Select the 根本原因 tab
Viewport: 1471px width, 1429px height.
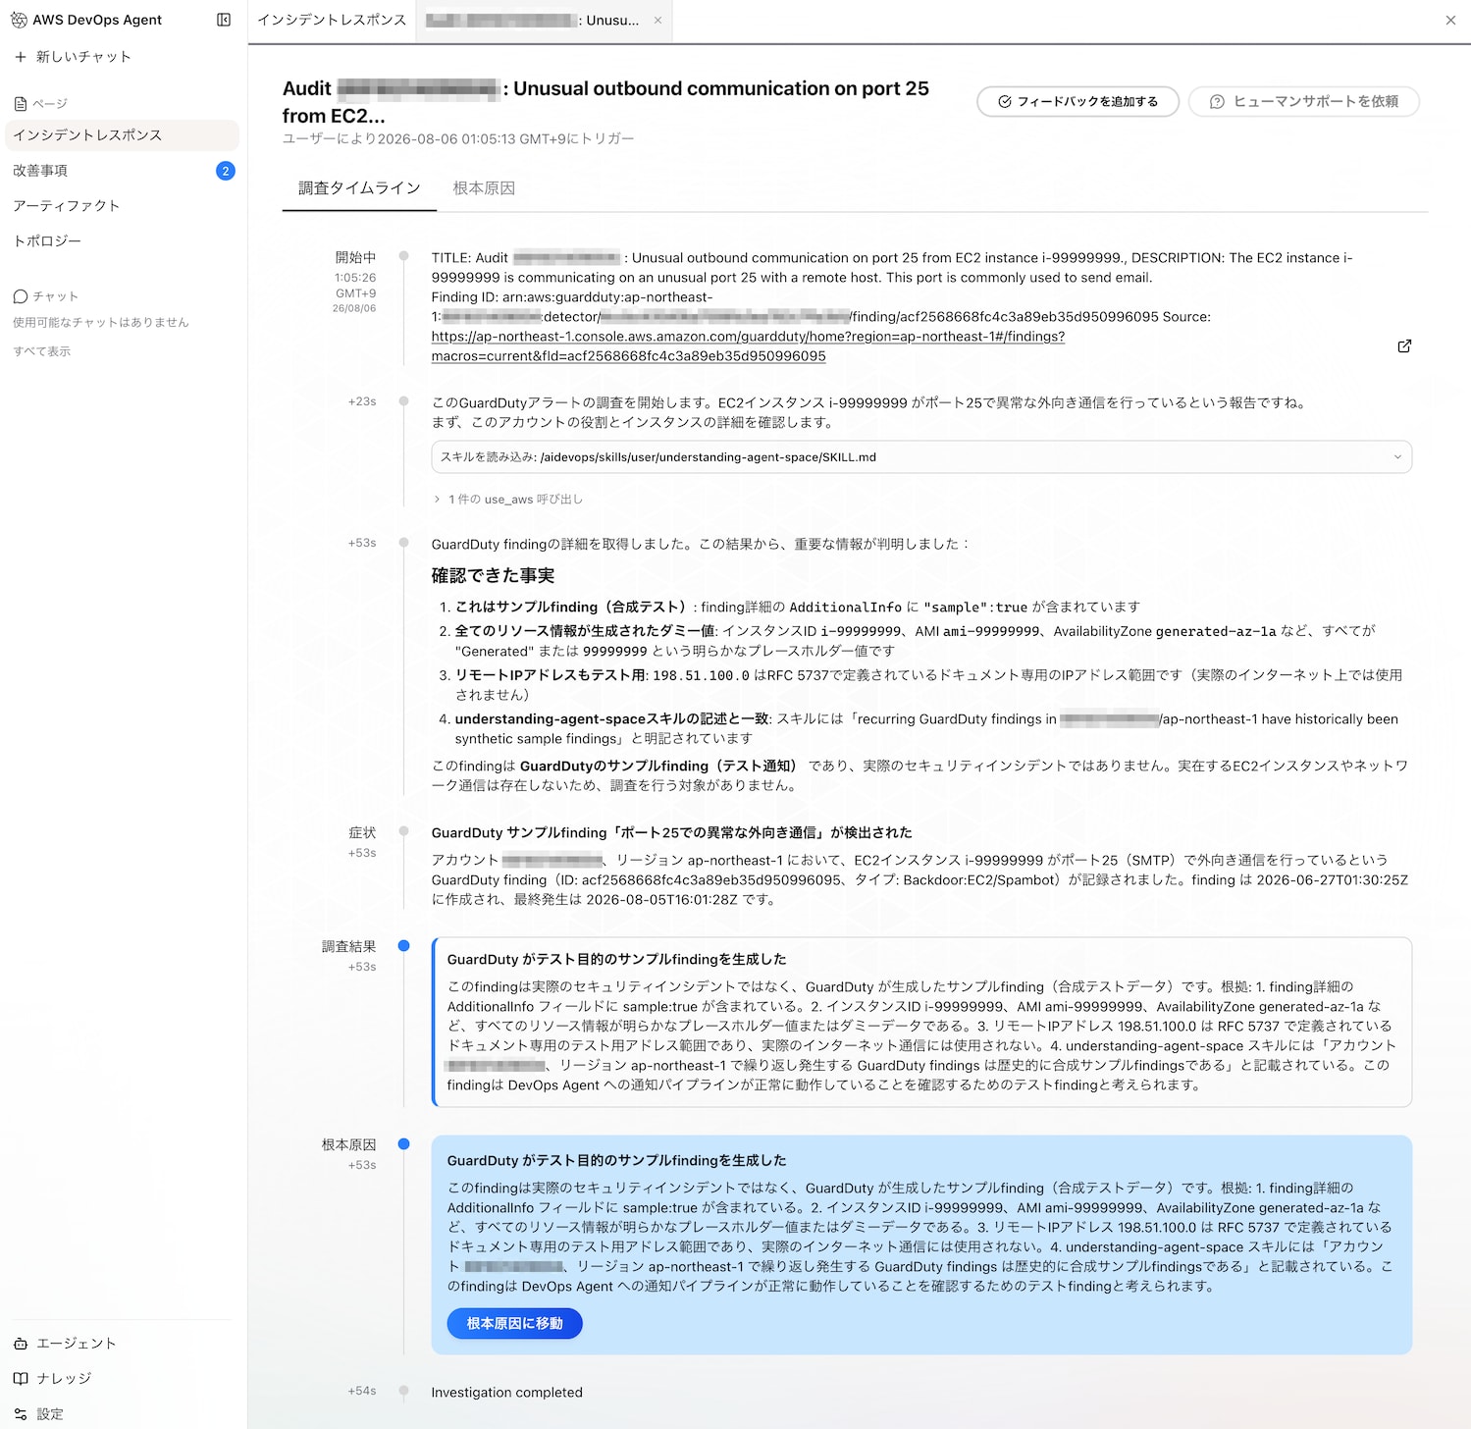[x=484, y=187]
